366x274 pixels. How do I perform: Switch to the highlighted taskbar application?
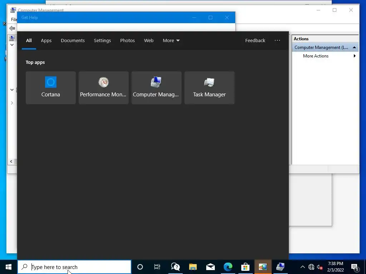[263, 267]
